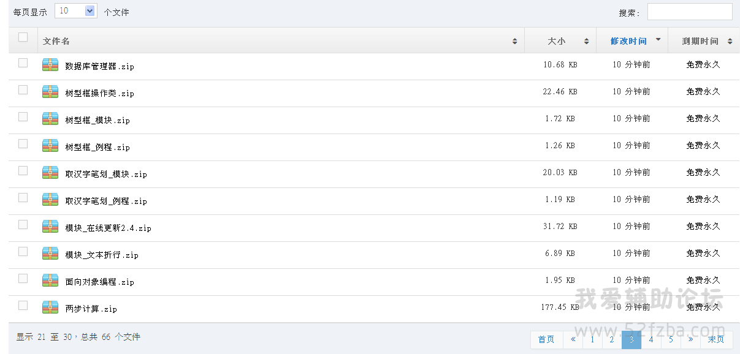Open the 每页显示 page size dropdown
Image resolution: width=740 pixels, height=354 pixels.
pos(76,11)
